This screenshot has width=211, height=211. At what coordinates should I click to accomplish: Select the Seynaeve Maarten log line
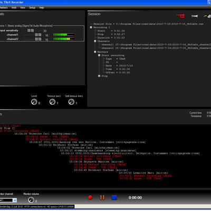97,162
